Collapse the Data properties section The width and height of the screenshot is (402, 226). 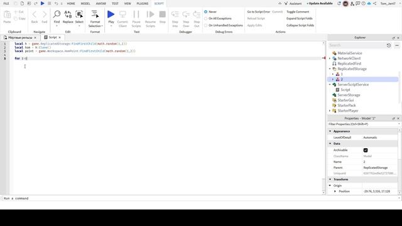[330, 144]
